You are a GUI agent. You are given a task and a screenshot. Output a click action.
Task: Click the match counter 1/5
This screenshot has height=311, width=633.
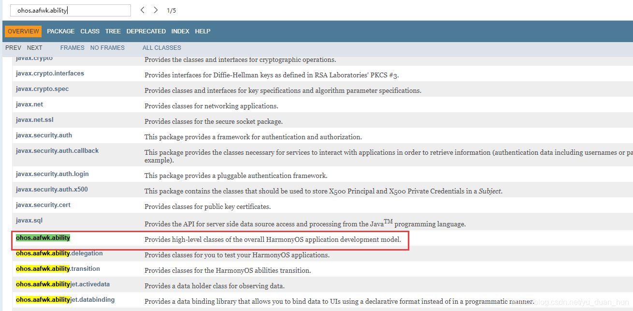172,11
